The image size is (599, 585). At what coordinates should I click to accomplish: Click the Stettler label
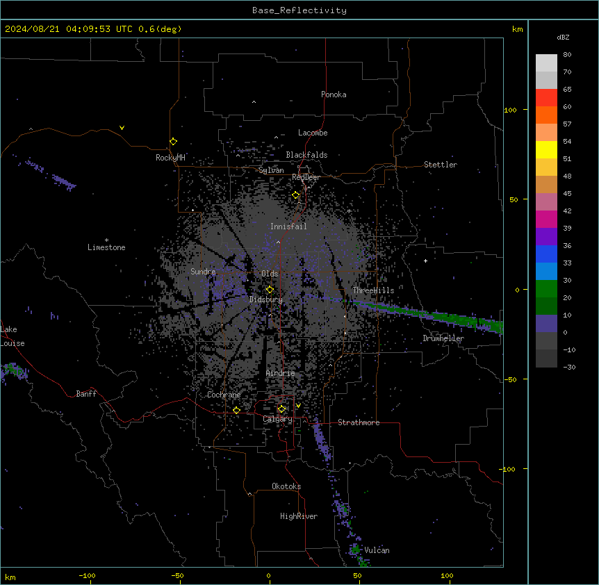[x=441, y=165]
